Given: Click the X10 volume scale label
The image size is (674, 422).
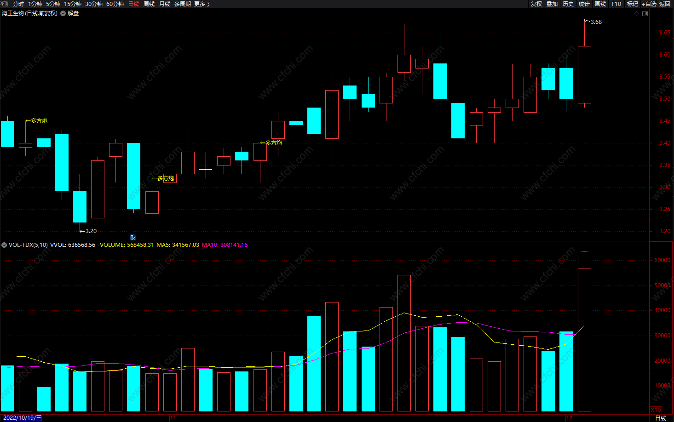Looking at the screenshot, I should click(x=656, y=410).
